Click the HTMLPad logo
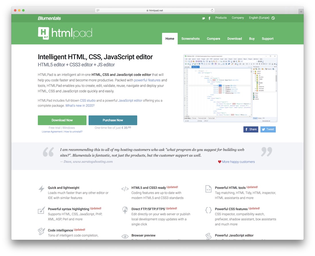The height and width of the screenshot is (256, 315). (65, 33)
